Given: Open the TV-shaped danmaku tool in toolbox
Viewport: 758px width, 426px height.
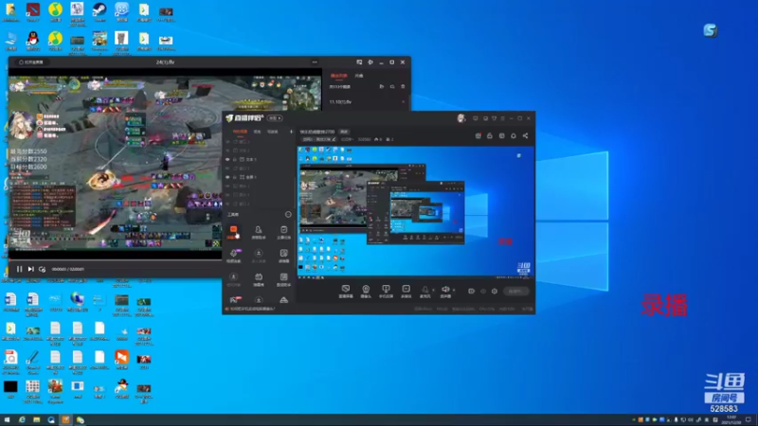Looking at the screenshot, I should coord(259,278).
